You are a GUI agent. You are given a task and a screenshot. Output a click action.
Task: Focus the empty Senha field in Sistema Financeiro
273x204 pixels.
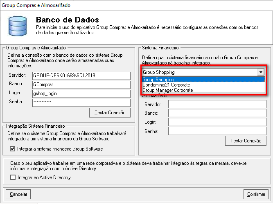[x=217, y=131]
